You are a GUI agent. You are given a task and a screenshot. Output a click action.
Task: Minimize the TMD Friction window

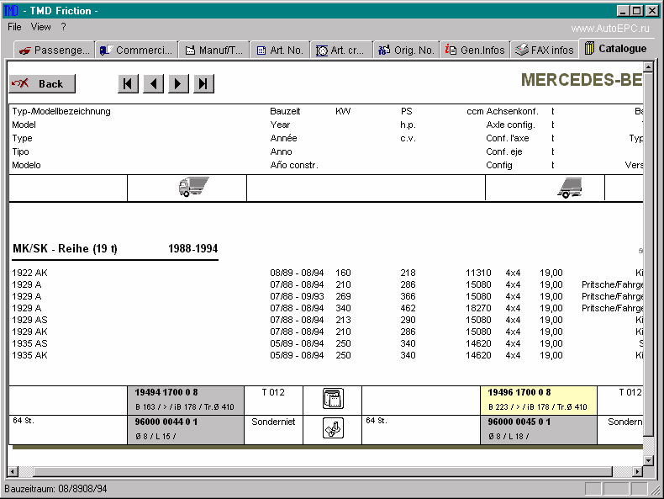coord(622,11)
